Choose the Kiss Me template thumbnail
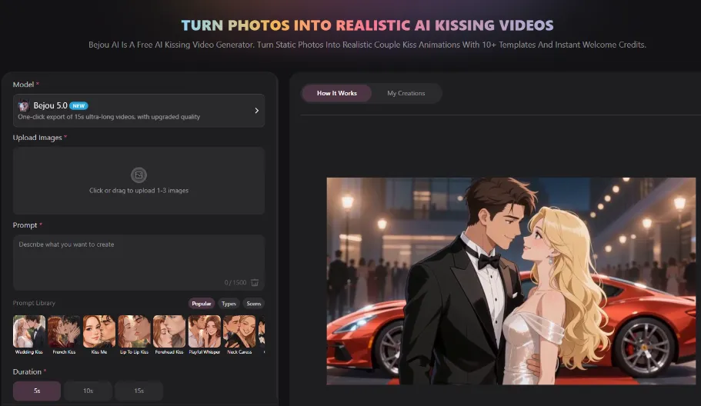 tap(98, 331)
